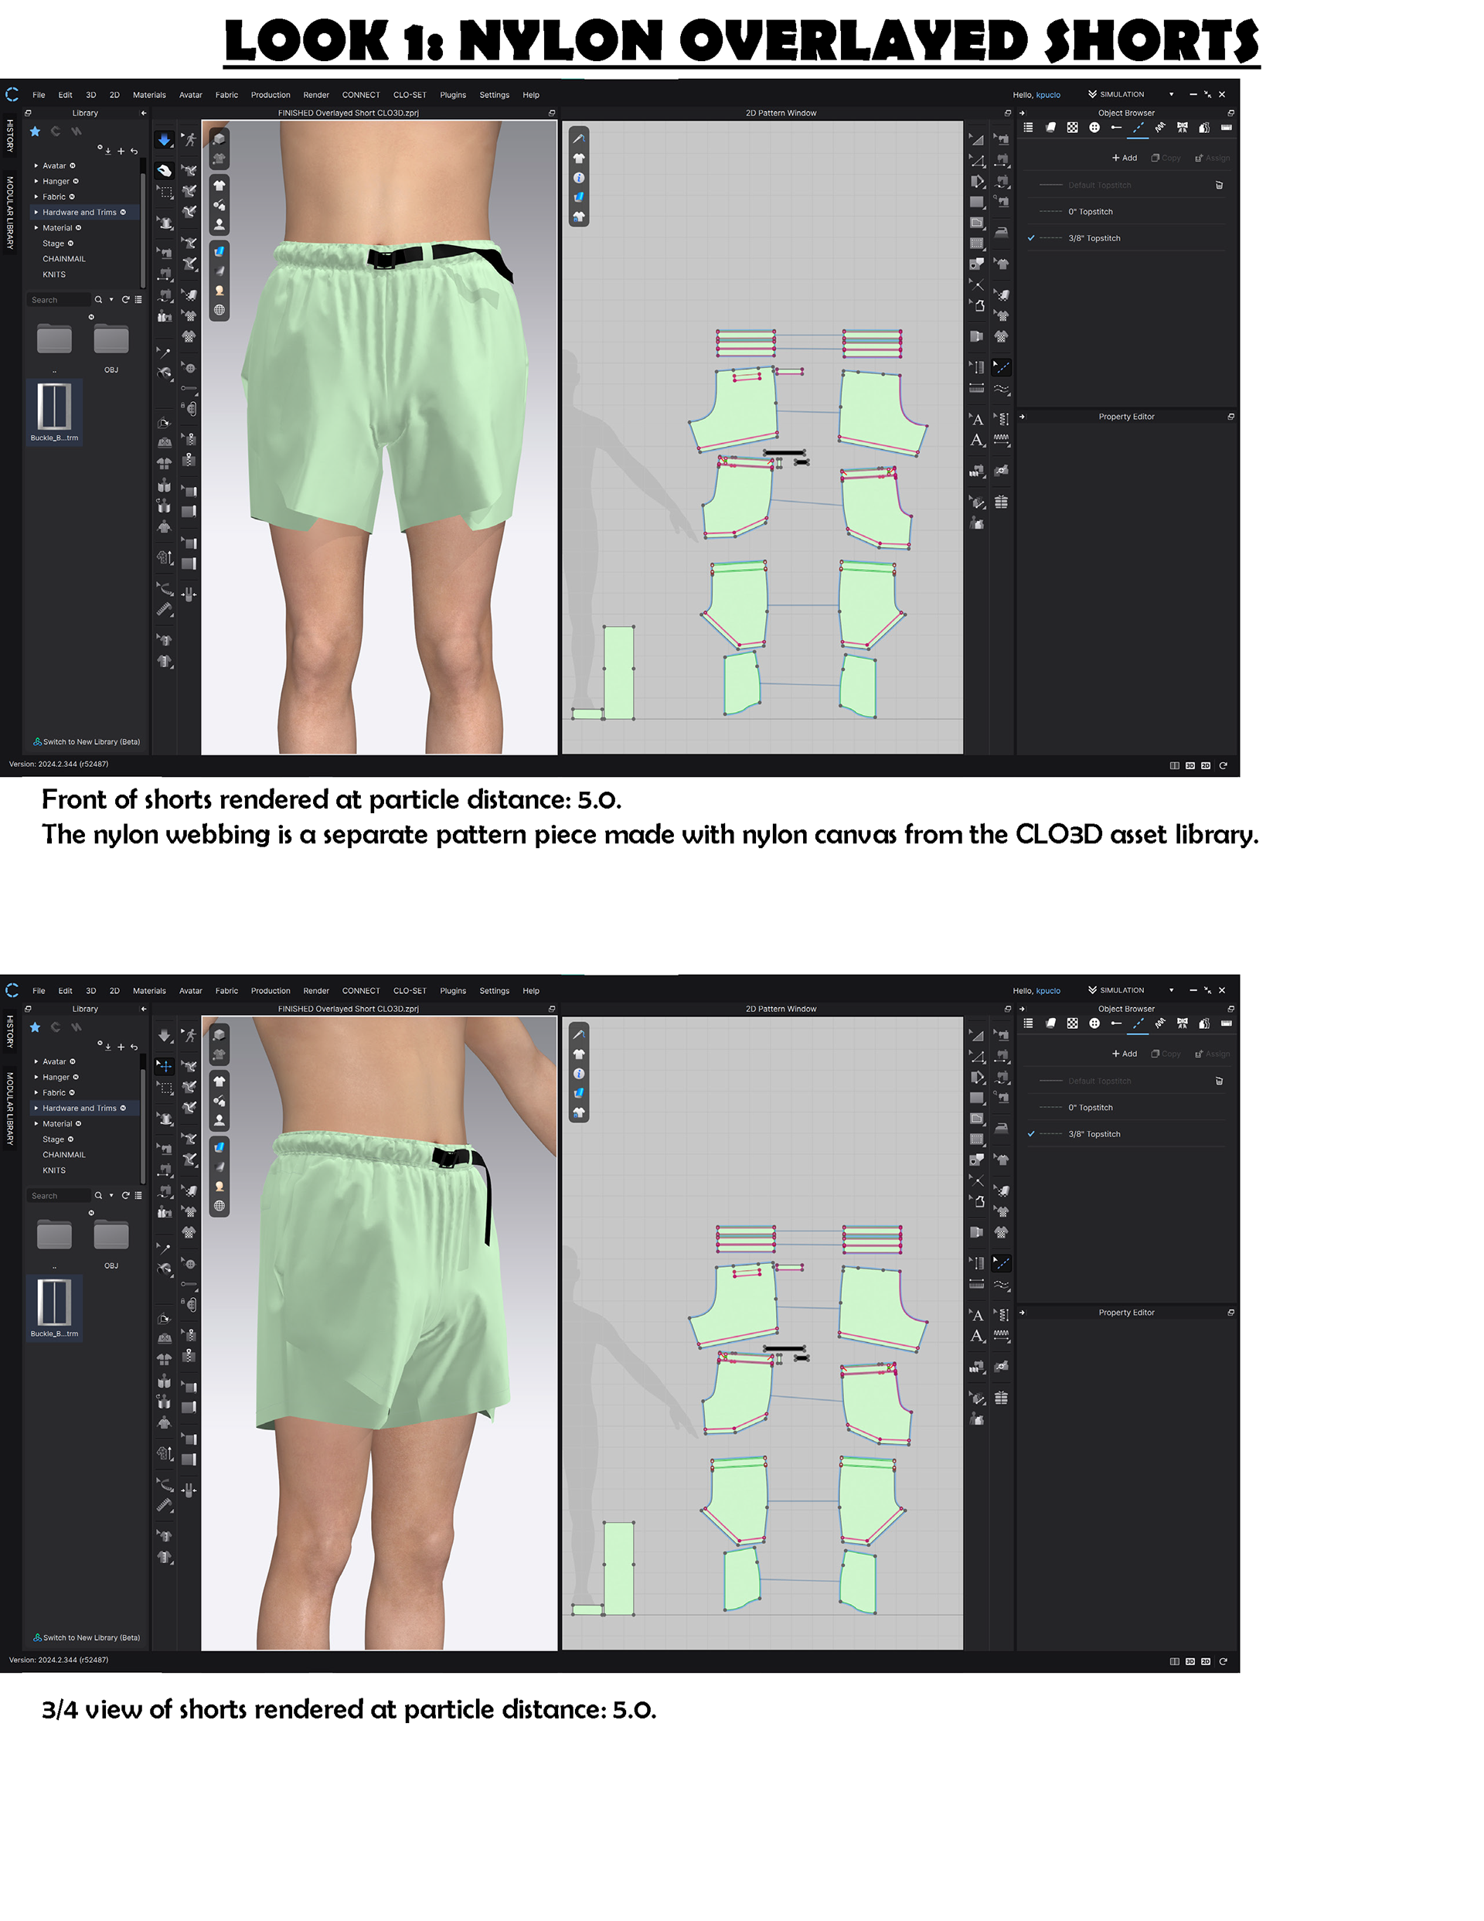Viewport: 1484px width, 1921px height.
Task: Open the Puckering tab icon in front-view Object Browser
Action: click(x=1160, y=128)
